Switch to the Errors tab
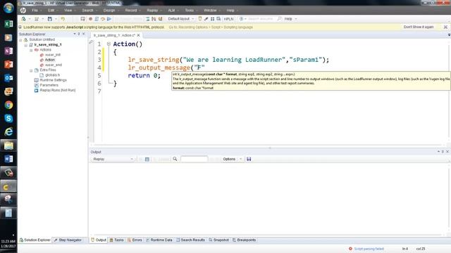 pos(135,240)
